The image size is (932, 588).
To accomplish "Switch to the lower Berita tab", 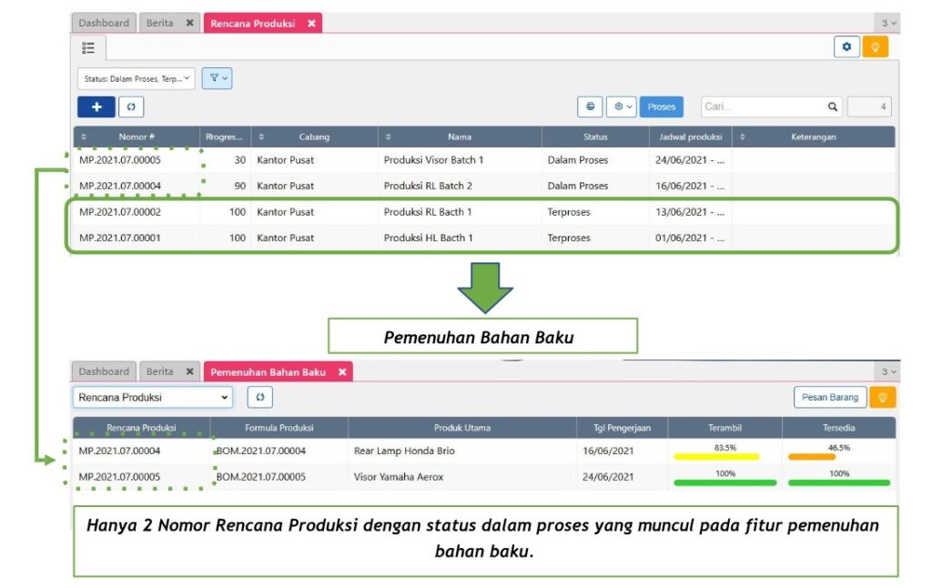I will (x=160, y=371).
